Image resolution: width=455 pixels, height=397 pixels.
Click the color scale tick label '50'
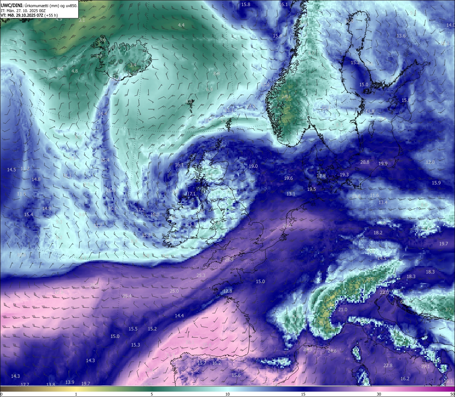point(452,394)
